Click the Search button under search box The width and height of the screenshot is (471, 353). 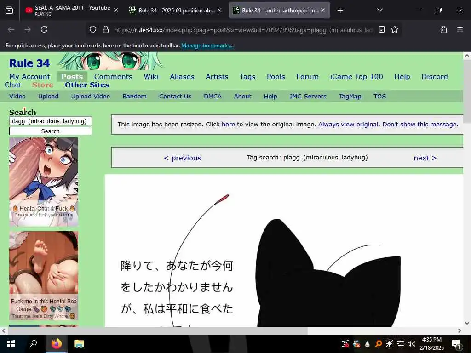[x=51, y=131]
